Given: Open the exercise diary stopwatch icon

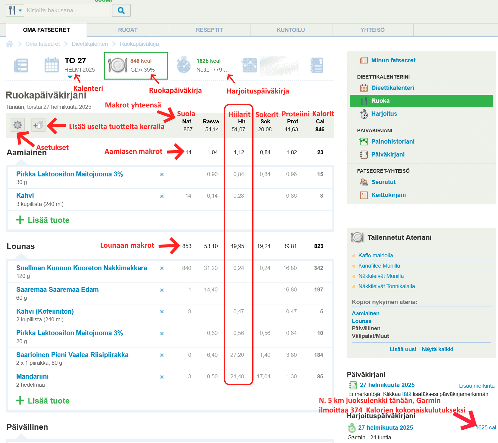Looking at the screenshot, I should (183, 65).
